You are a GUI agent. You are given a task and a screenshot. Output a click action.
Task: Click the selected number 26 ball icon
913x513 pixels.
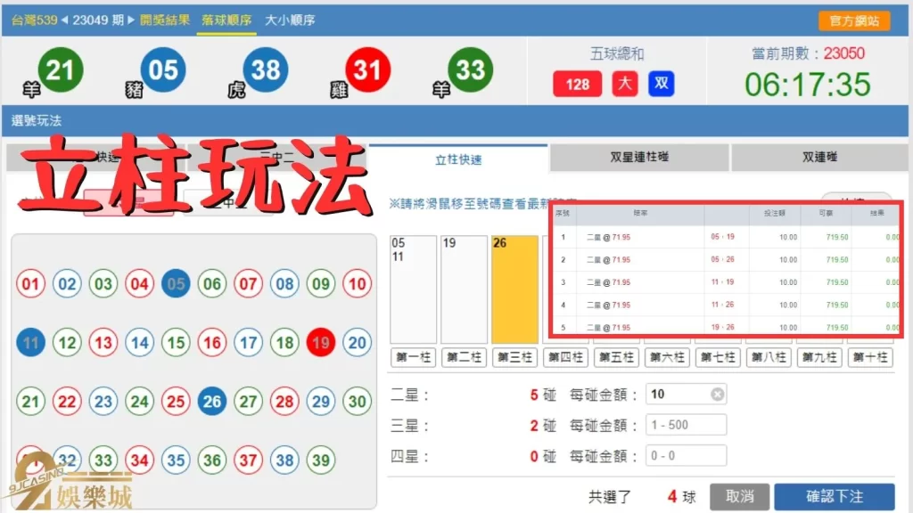click(x=211, y=402)
